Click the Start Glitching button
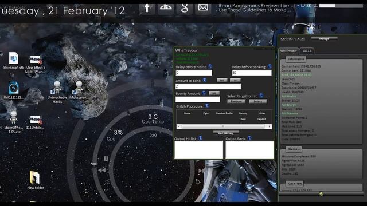This screenshot has height=206, width=367. [x=225, y=133]
